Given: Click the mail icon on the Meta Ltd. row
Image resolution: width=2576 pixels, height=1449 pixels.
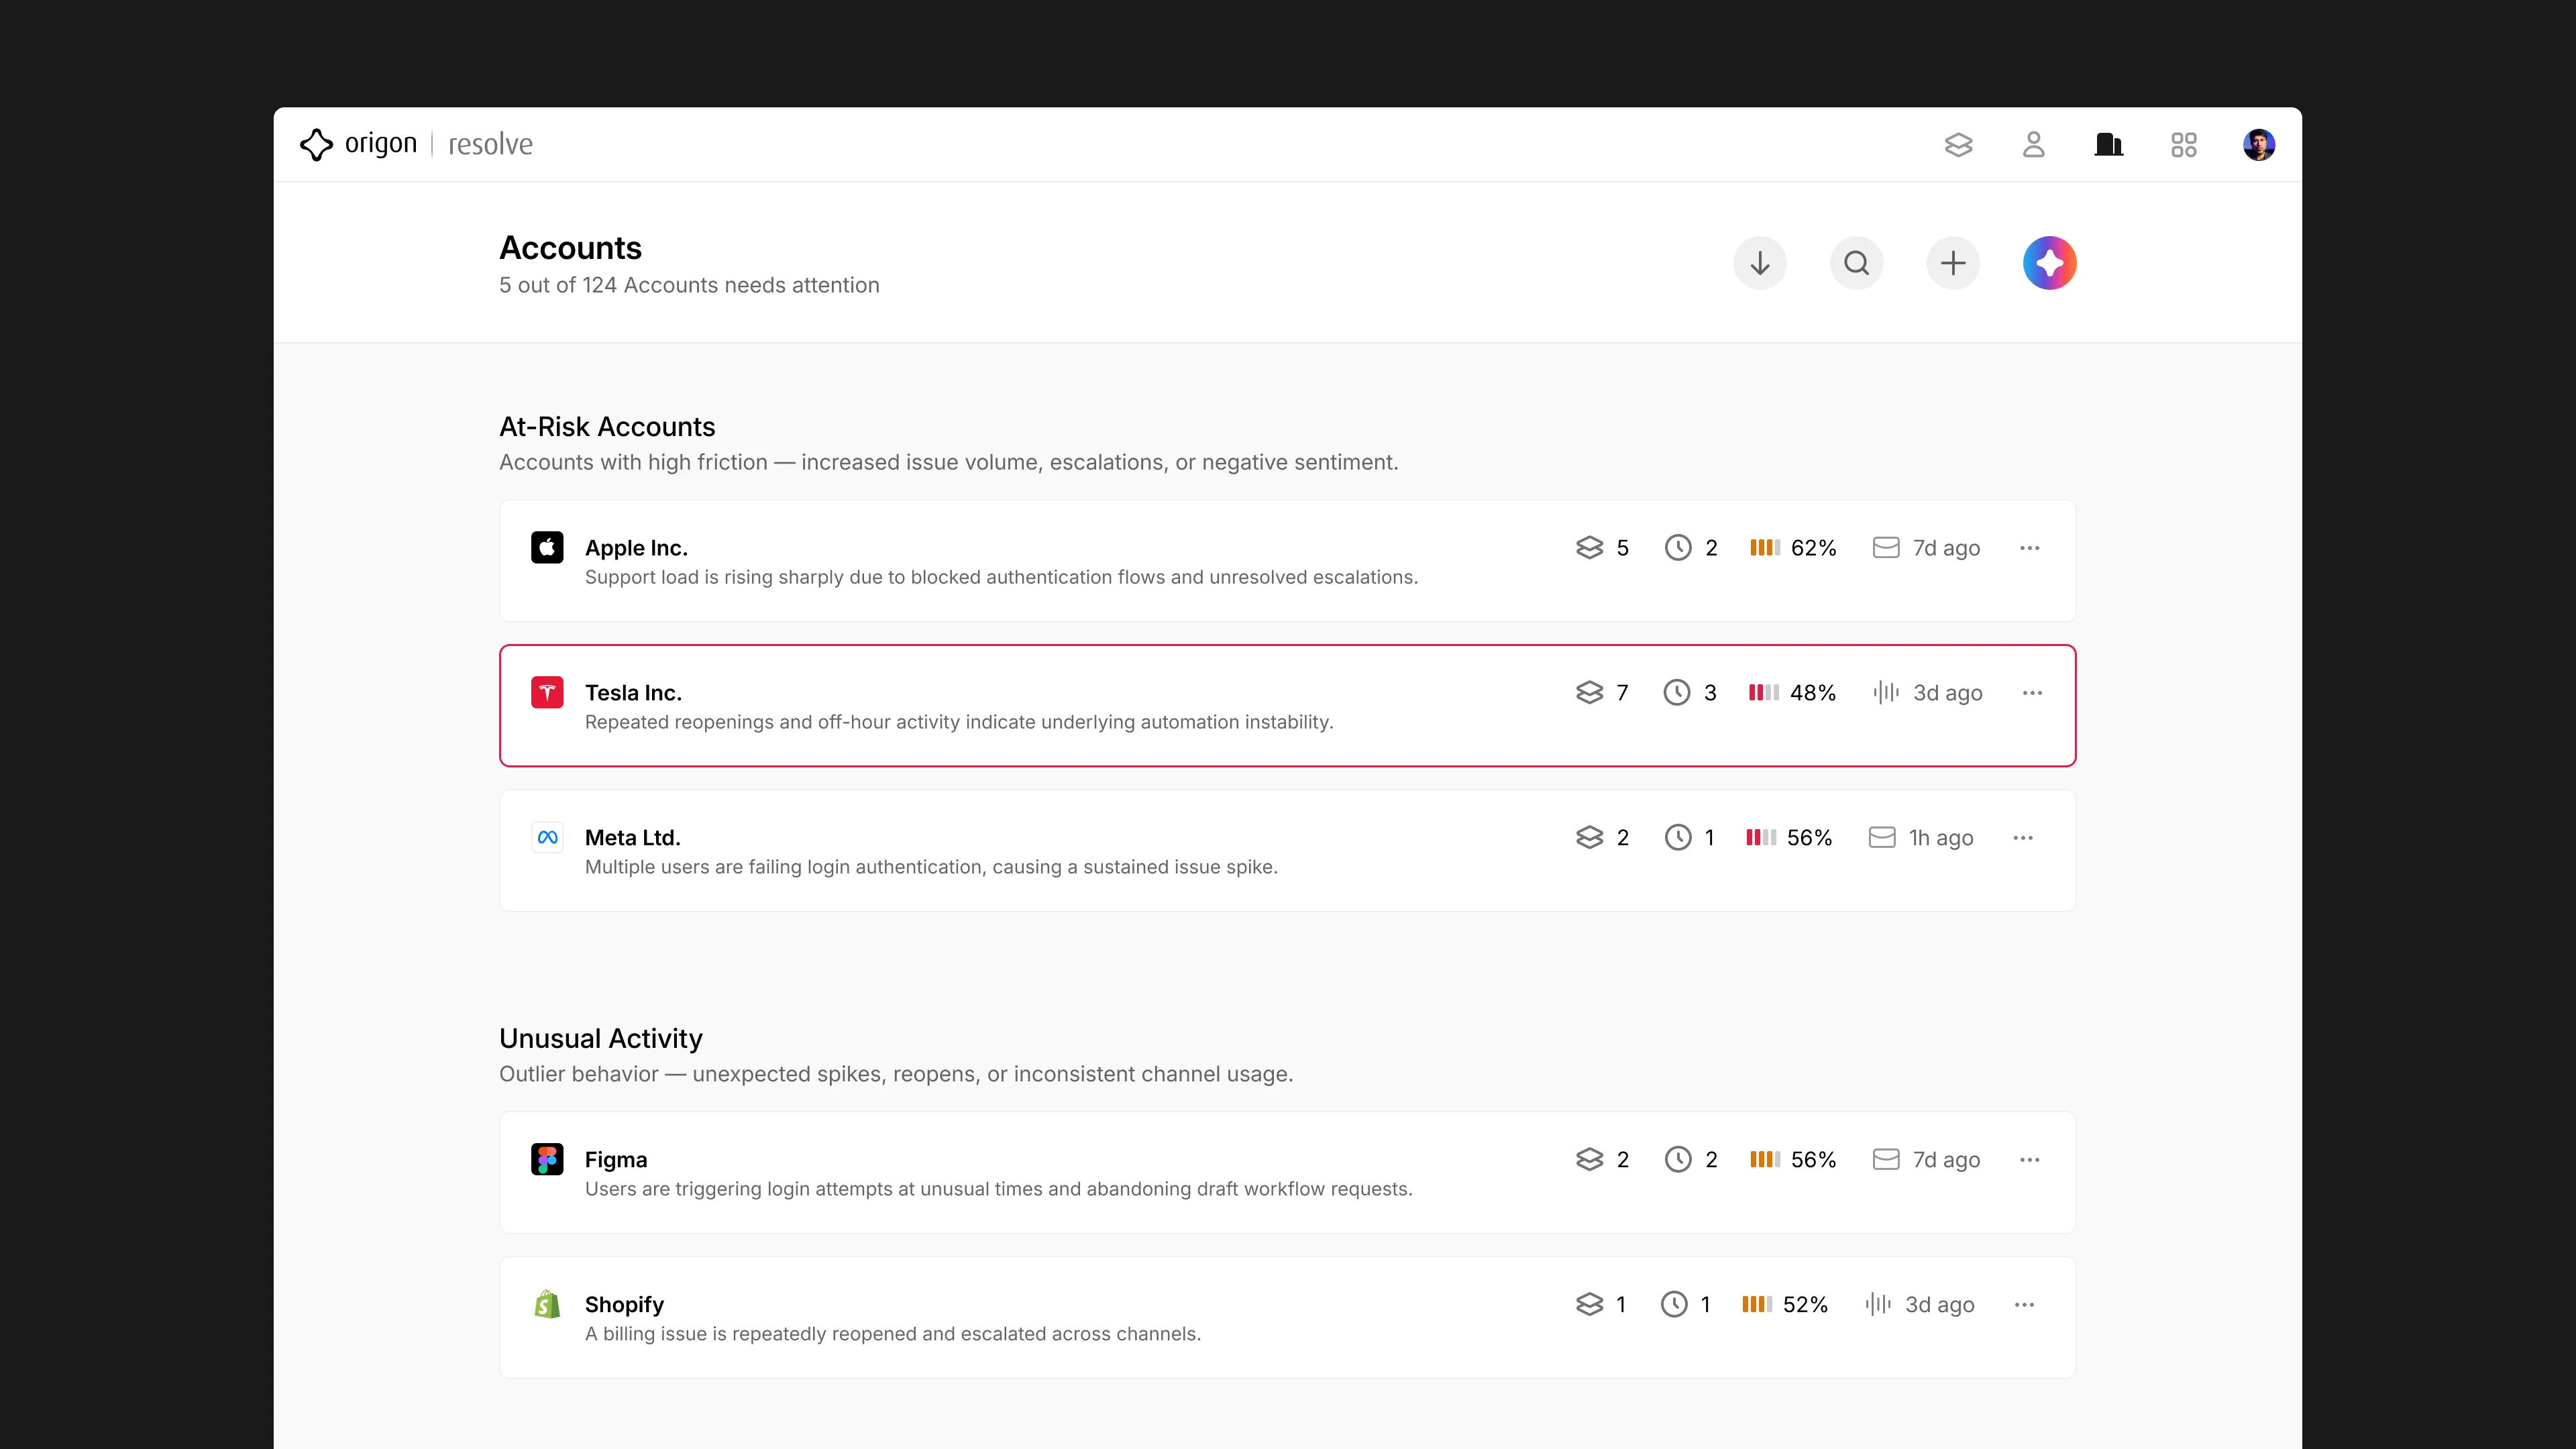Looking at the screenshot, I should click(x=1882, y=837).
